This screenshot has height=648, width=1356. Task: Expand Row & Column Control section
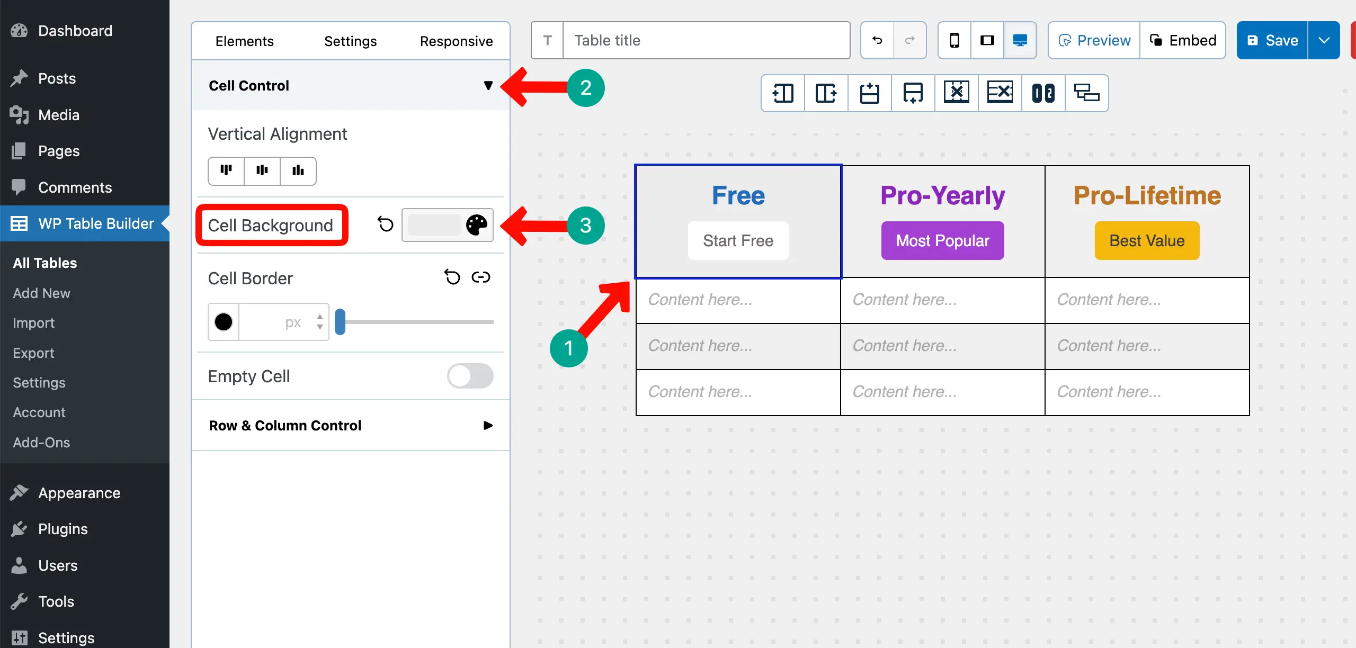tap(488, 426)
